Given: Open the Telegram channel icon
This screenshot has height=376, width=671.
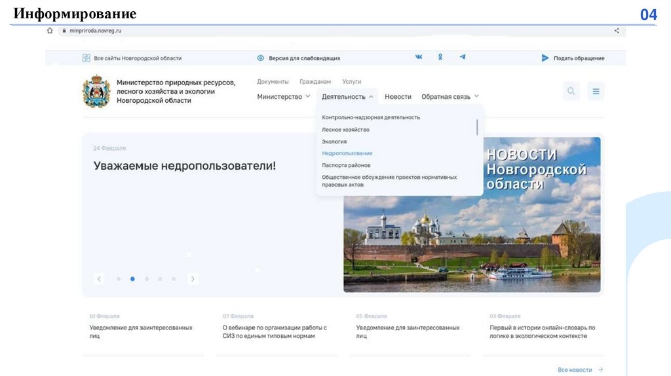Looking at the screenshot, I should click(x=462, y=57).
